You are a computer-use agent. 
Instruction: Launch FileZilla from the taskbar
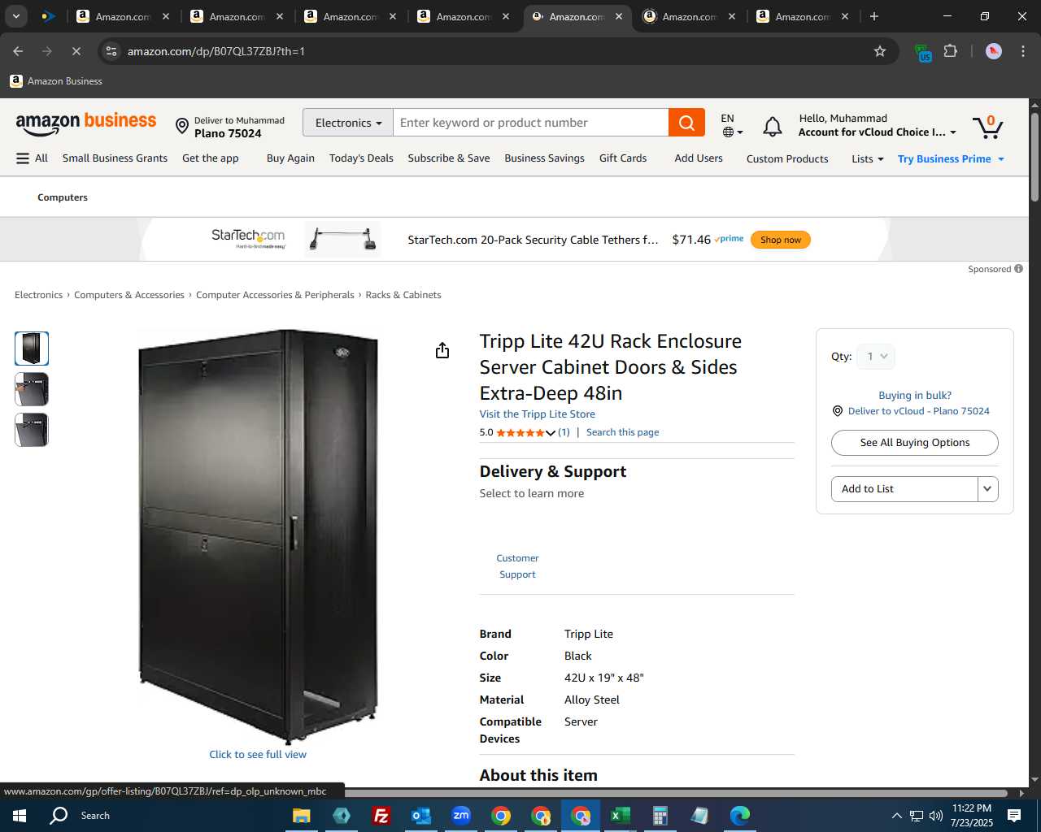[x=381, y=816]
